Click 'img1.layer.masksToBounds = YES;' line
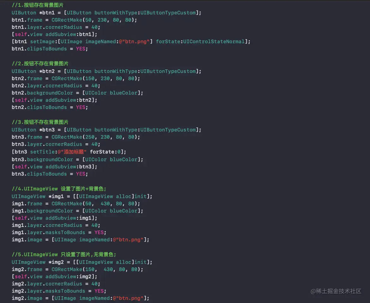The height and width of the screenshot is (303, 370). 59,233
